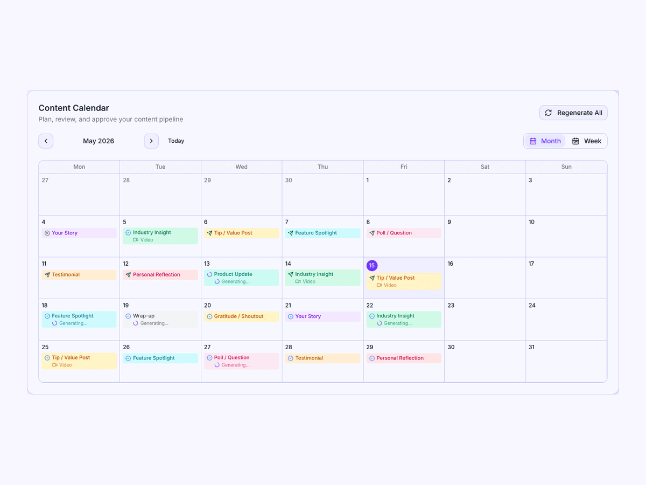
Task: Click the calendar icon on Month tab
Action: (x=533, y=141)
